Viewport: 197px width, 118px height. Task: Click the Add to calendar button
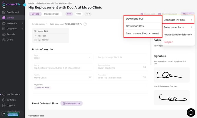[71, 103]
